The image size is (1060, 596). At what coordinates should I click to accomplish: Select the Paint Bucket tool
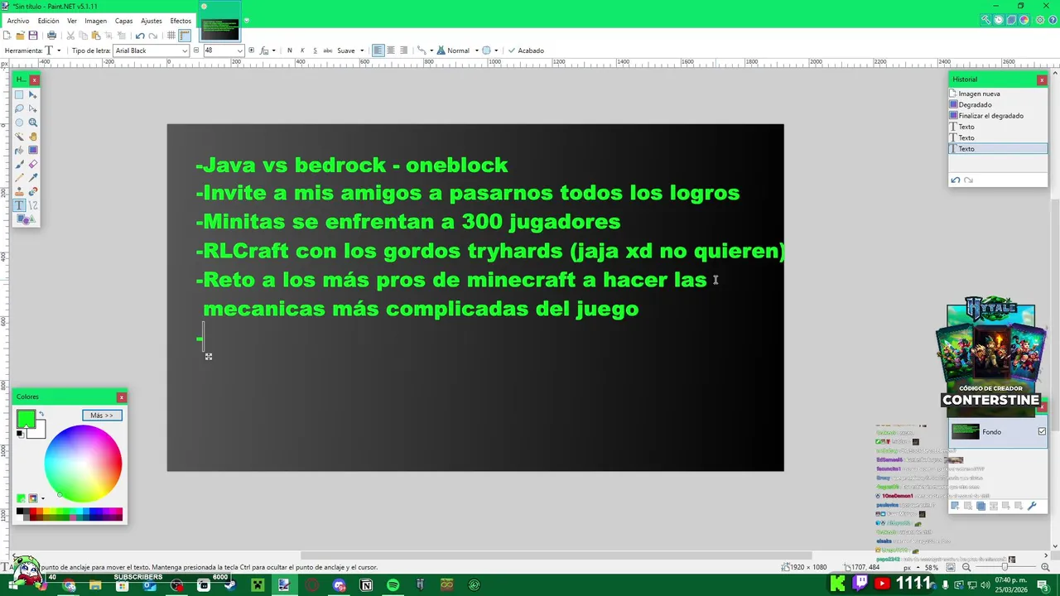pyautogui.click(x=19, y=151)
